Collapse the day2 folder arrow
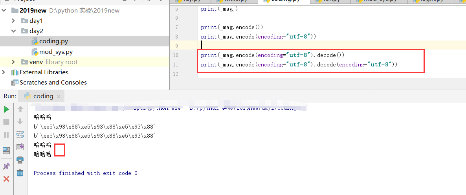Viewport: 466px width, 195px height. [x=13, y=31]
